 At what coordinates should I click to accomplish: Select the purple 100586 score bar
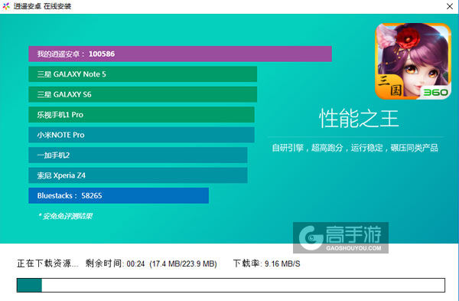(180, 54)
